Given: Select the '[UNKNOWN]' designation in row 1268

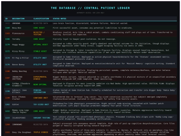Looking at the screenshot, I should (17, 125).
